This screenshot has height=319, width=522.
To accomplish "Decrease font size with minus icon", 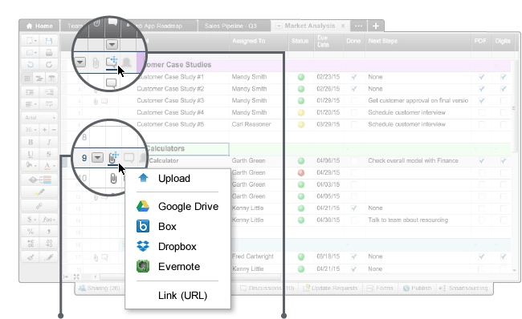I will point(54,130).
